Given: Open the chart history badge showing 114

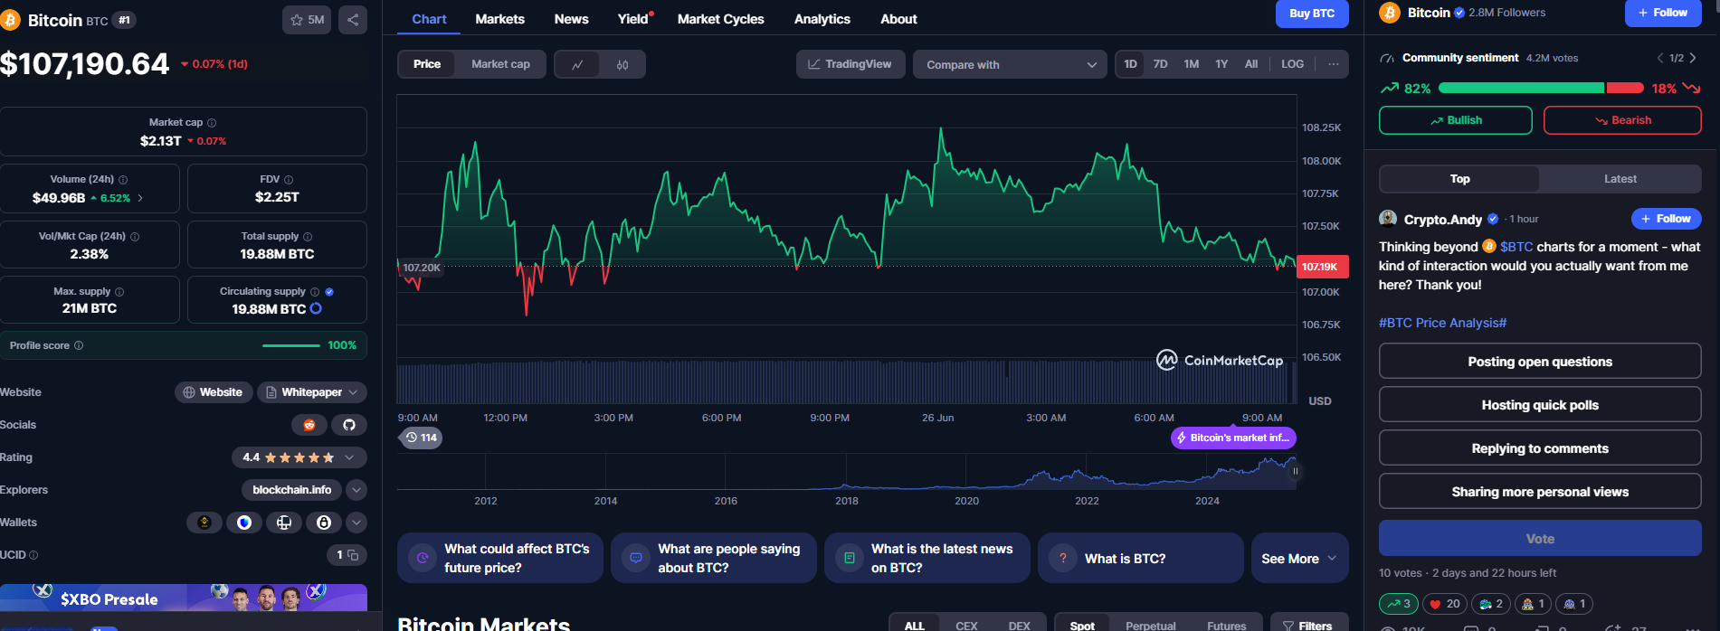Looking at the screenshot, I should click(421, 438).
